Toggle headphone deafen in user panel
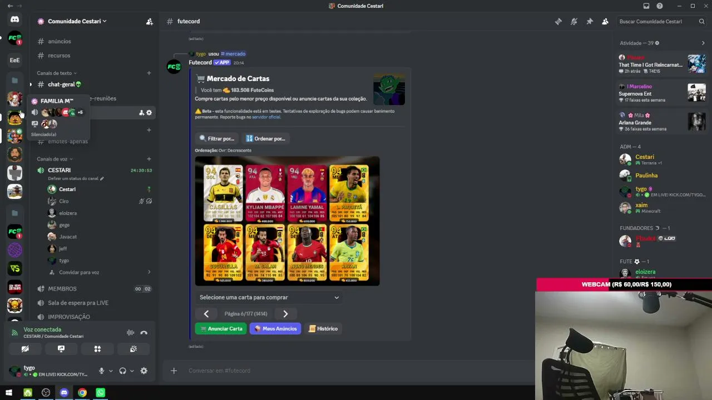 coord(122,371)
